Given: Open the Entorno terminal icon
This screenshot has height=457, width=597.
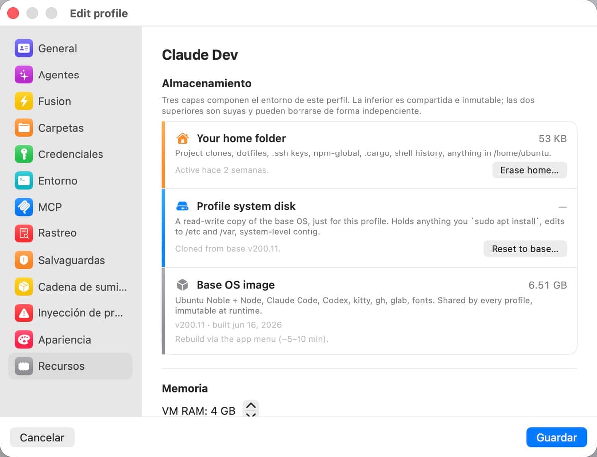Looking at the screenshot, I should pyautogui.click(x=24, y=181).
